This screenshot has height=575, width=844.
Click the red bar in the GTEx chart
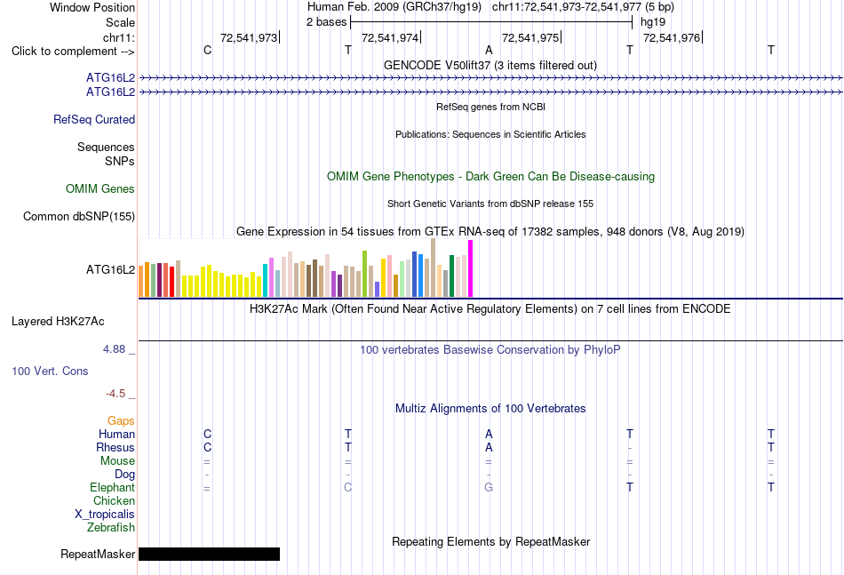171,282
